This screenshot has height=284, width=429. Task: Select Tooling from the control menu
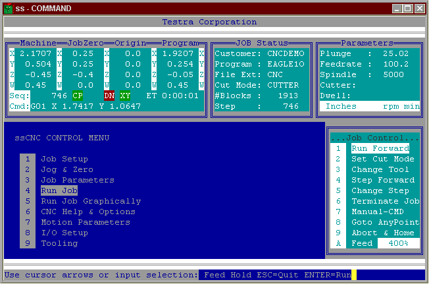click(x=59, y=243)
